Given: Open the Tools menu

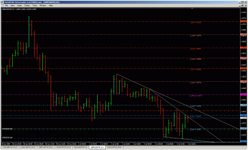Looking at the screenshot, I should click(x=35, y=6).
